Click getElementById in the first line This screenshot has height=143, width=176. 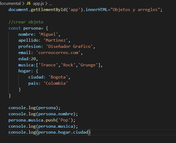coord(48,10)
